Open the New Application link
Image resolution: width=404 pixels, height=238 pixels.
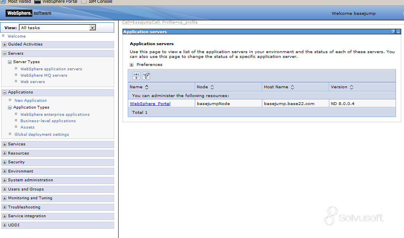click(x=30, y=101)
